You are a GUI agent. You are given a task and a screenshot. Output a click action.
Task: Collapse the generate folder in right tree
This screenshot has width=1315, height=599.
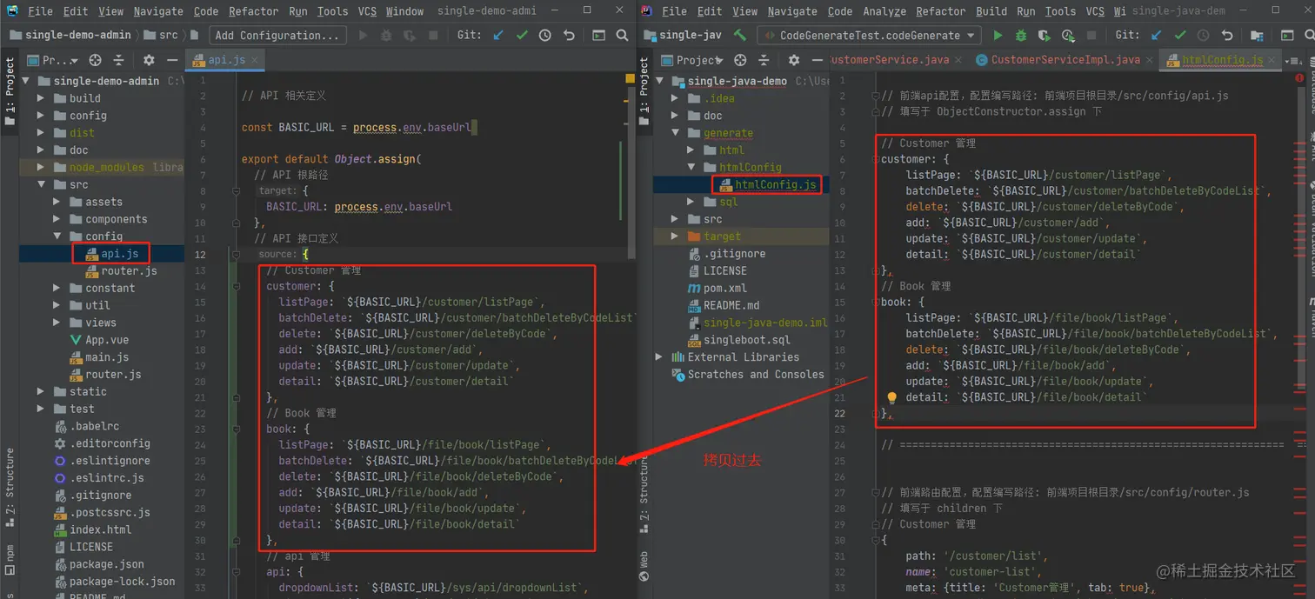tap(675, 133)
